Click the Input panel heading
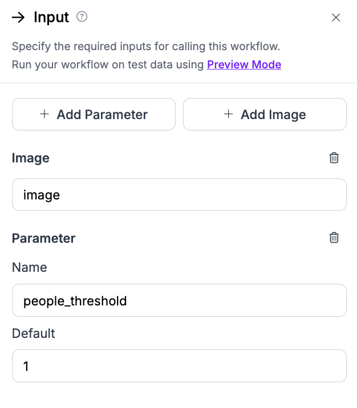This screenshot has width=357, height=408. pos(51,18)
